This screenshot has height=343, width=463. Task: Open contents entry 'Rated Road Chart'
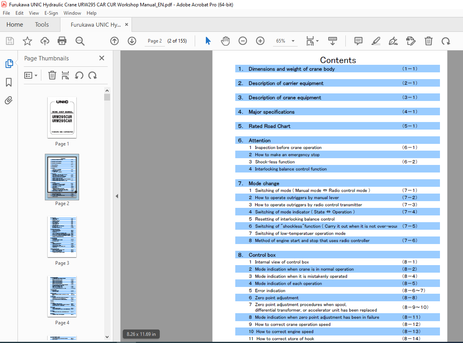coord(337,126)
